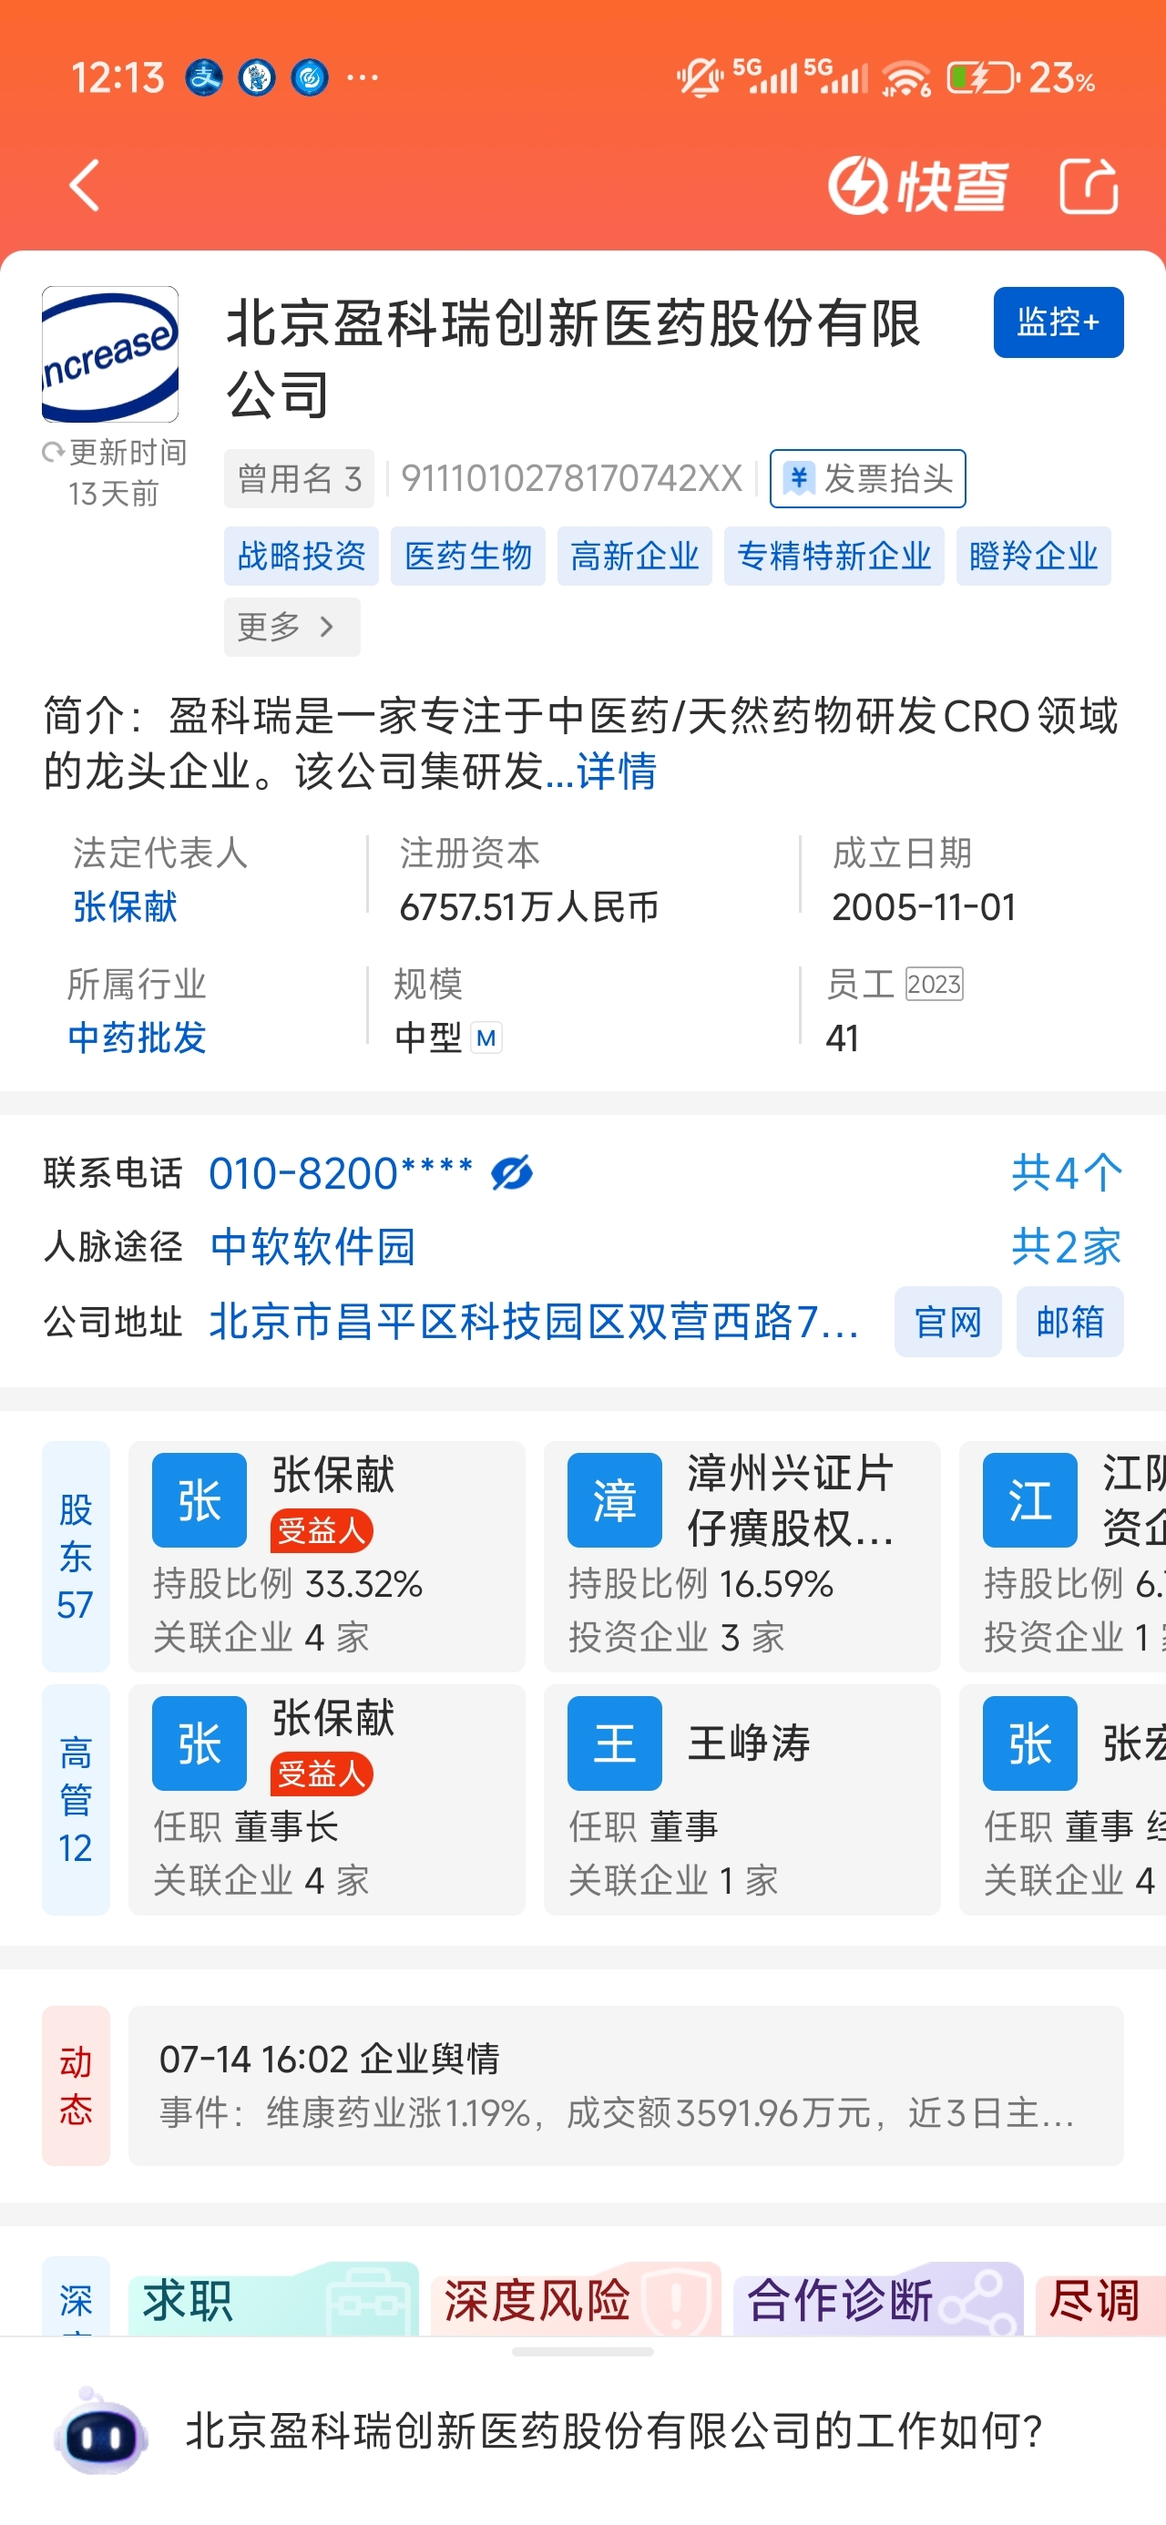Screen dimensions: 1166x2525
Task: Tap the 漳 shareholder avatar
Action: 615,1499
